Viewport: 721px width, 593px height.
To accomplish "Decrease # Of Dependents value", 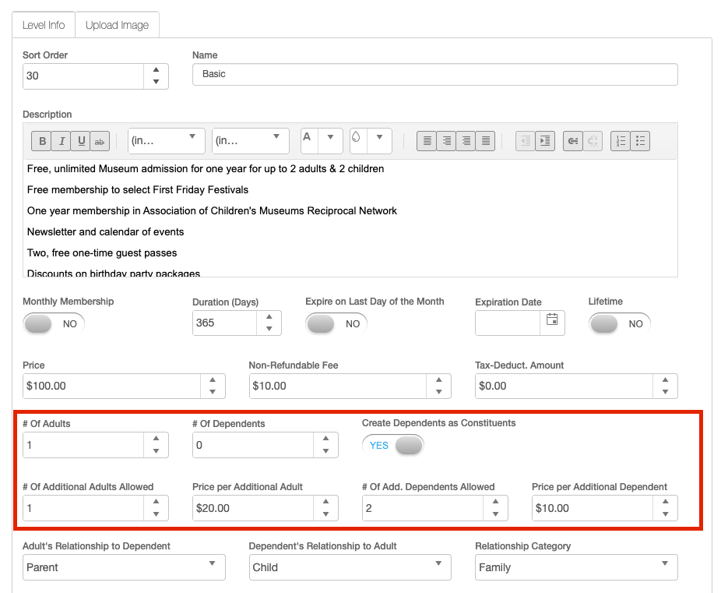I will (x=326, y=451).
